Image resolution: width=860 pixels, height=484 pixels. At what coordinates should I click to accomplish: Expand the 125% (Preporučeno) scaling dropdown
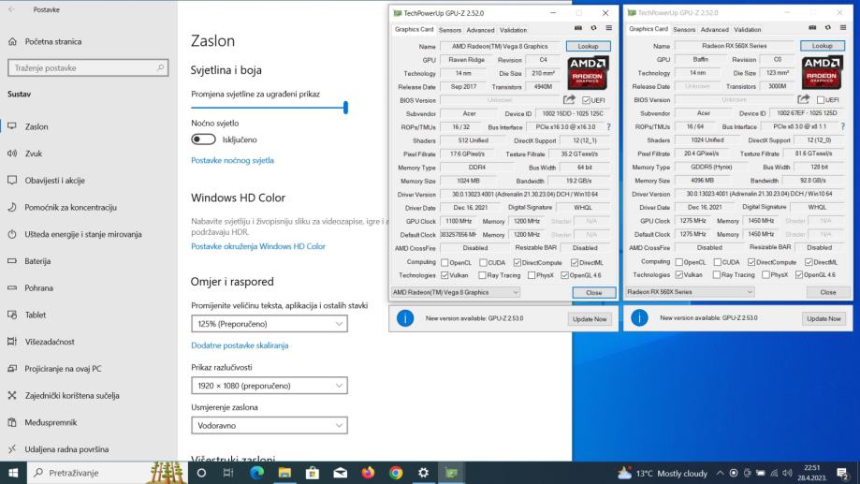pos(269,324)
